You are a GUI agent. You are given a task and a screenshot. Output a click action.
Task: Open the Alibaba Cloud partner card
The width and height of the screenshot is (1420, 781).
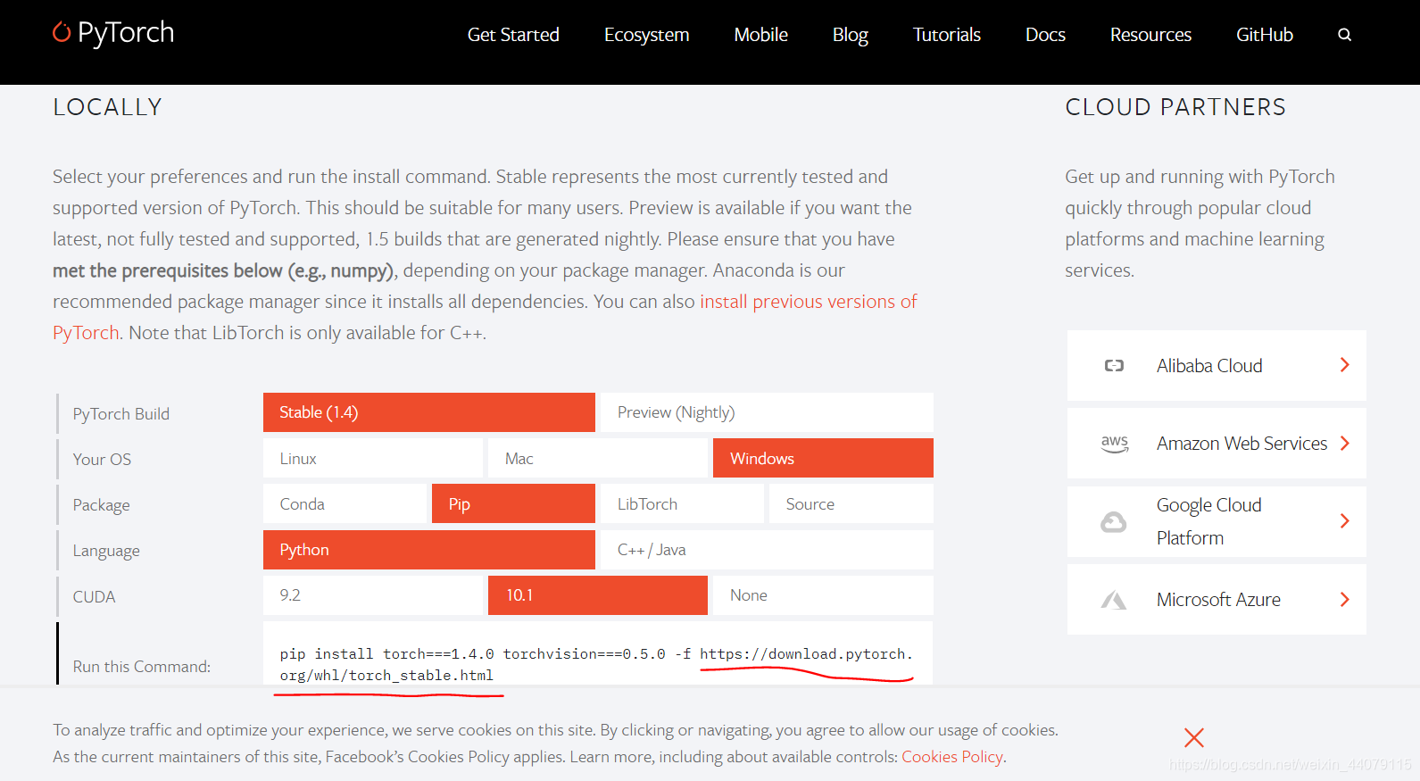coord(1217,366)
